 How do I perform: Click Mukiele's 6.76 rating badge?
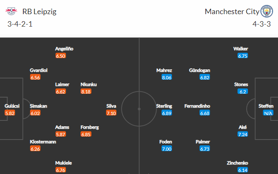tap(61, 170)
